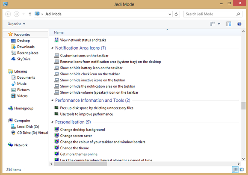Collapse the Personalisation group arrow
Screen dimensions: 248x175
[52, 122]
